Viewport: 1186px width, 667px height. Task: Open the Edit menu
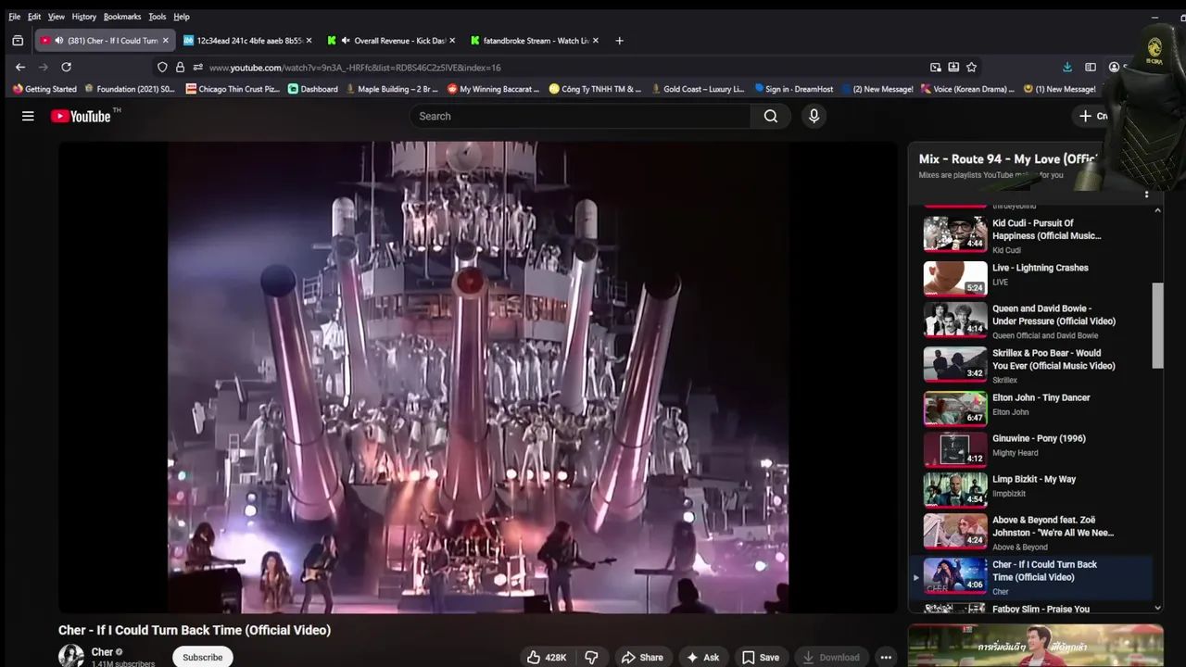(34, 17)
